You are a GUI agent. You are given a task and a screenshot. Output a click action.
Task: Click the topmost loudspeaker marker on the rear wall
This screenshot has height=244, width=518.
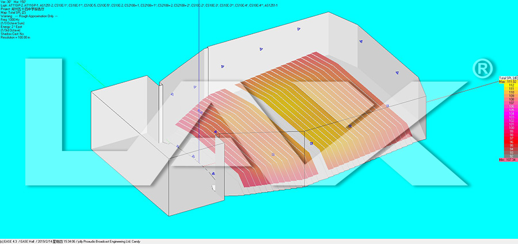(299, 29)
